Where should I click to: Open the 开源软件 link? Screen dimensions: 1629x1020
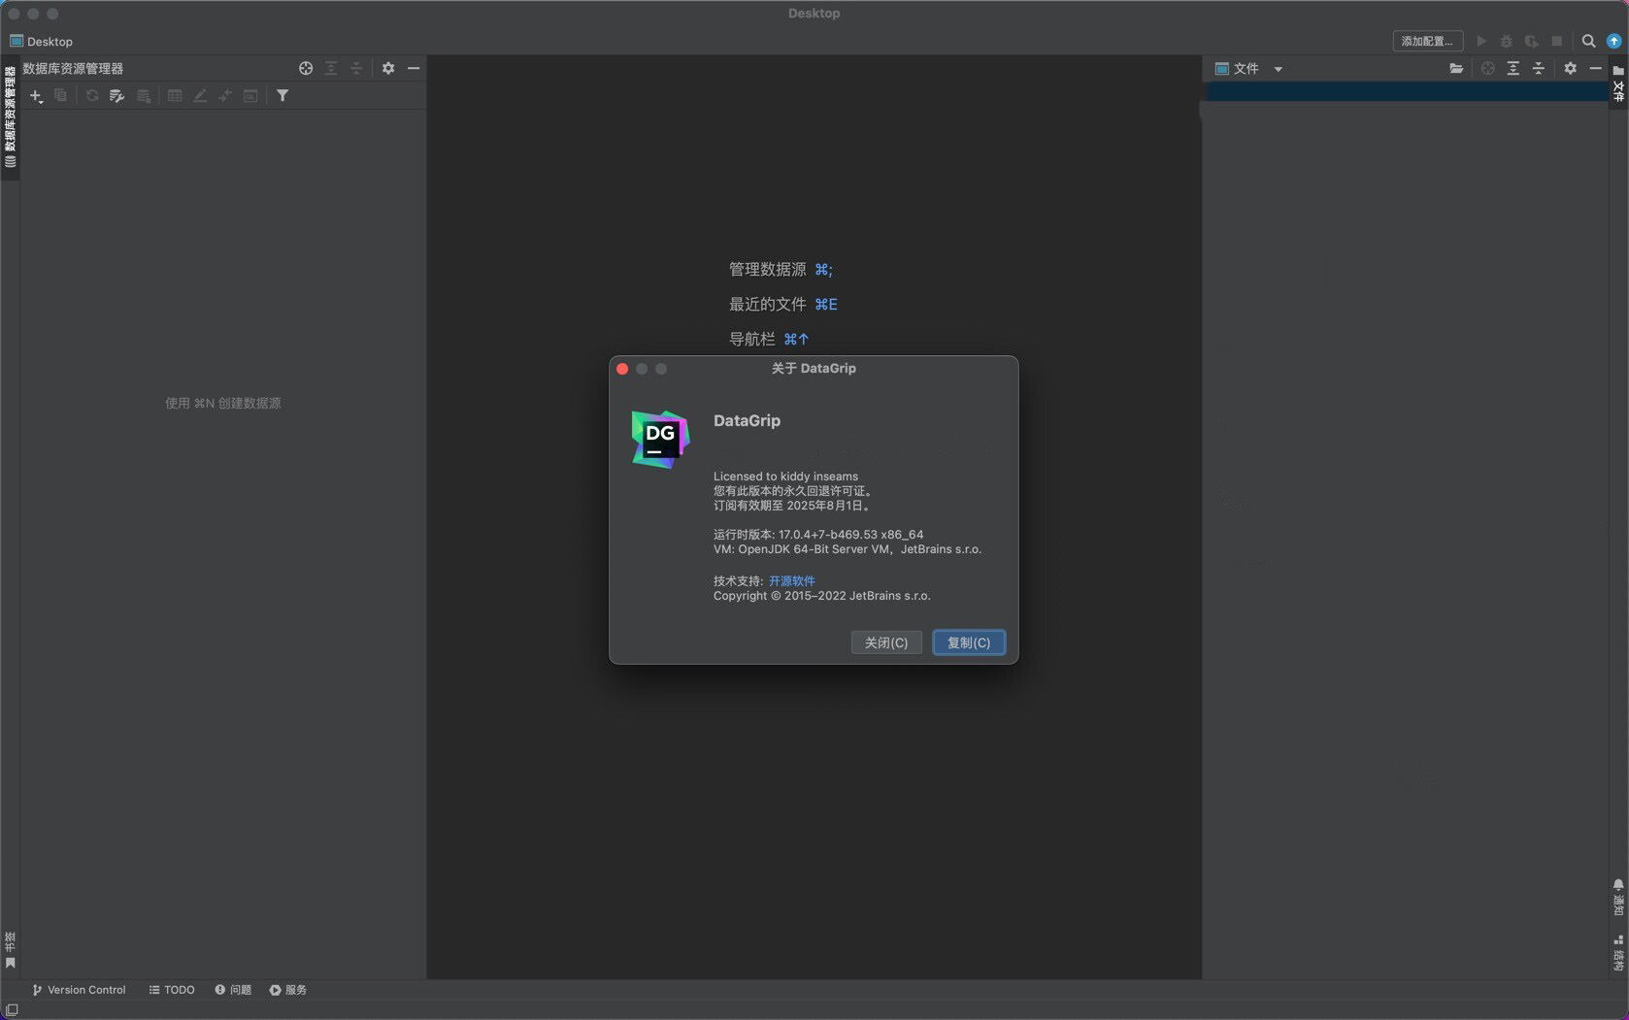point(792,580)
